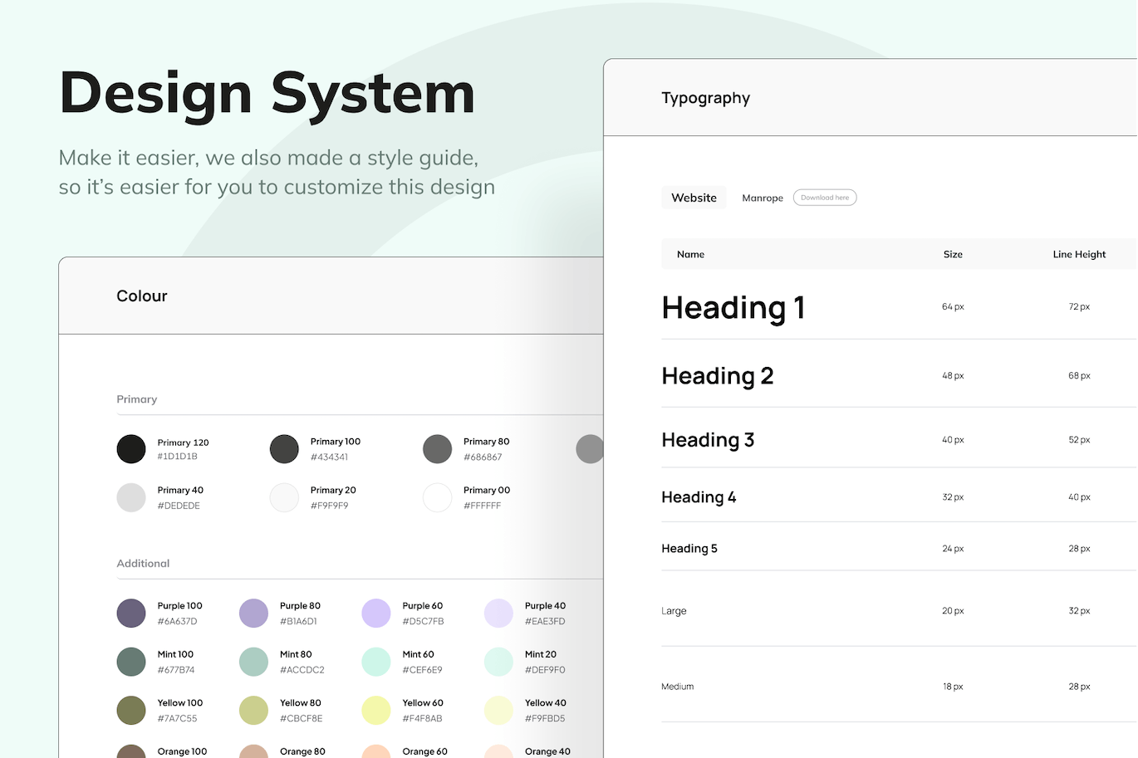Screen dimensions: 1138x758
Task: Click the #686867 hex code
Action: coord(483,457)
